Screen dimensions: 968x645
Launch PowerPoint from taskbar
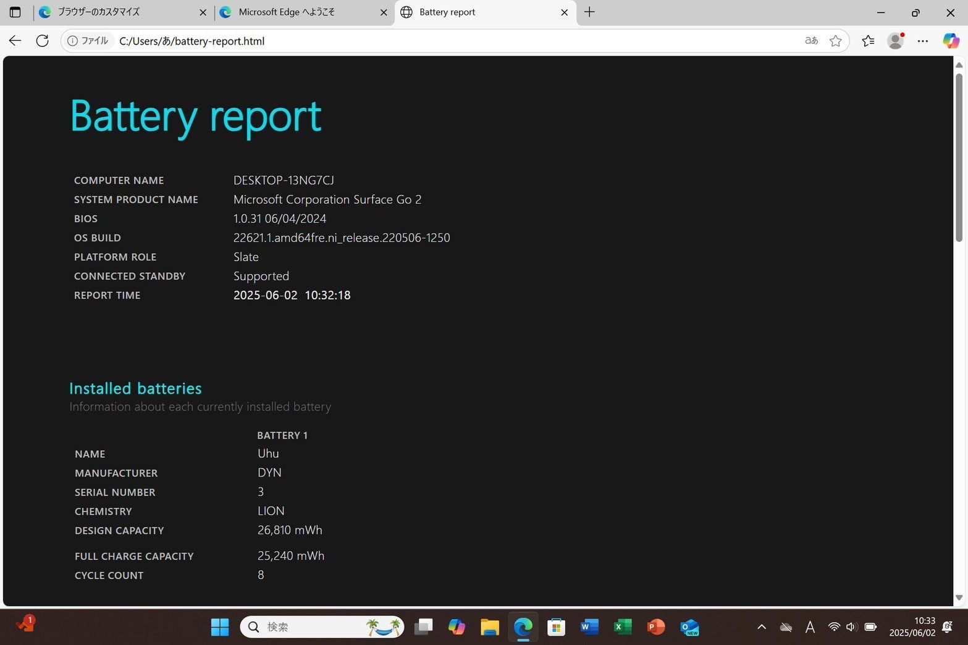click(x=655, y=627)
